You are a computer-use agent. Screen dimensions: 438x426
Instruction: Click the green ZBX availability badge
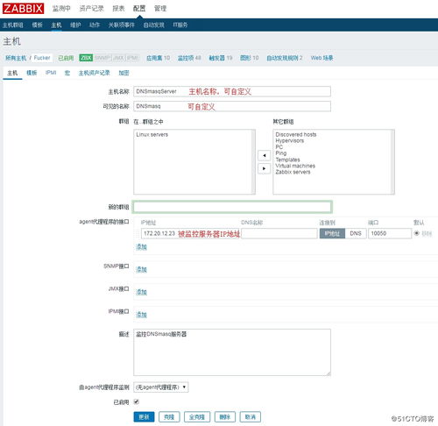pyautogui.click(x=86, y=58)
